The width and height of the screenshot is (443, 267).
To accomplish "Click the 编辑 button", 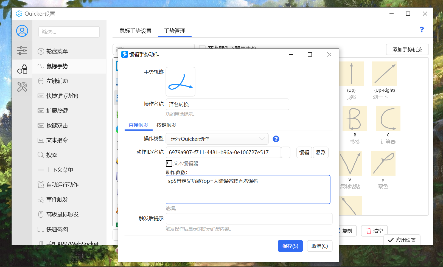I will click(304, 153).
